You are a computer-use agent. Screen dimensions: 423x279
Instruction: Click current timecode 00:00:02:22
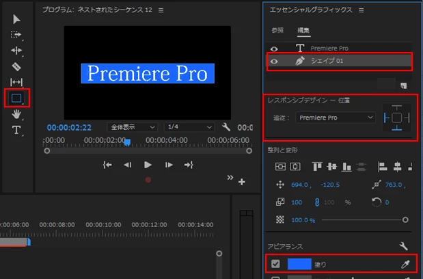pyautogui.click(x=69, y=127)
